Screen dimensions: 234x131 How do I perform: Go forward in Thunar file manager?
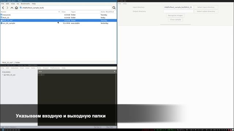[7, 8]
